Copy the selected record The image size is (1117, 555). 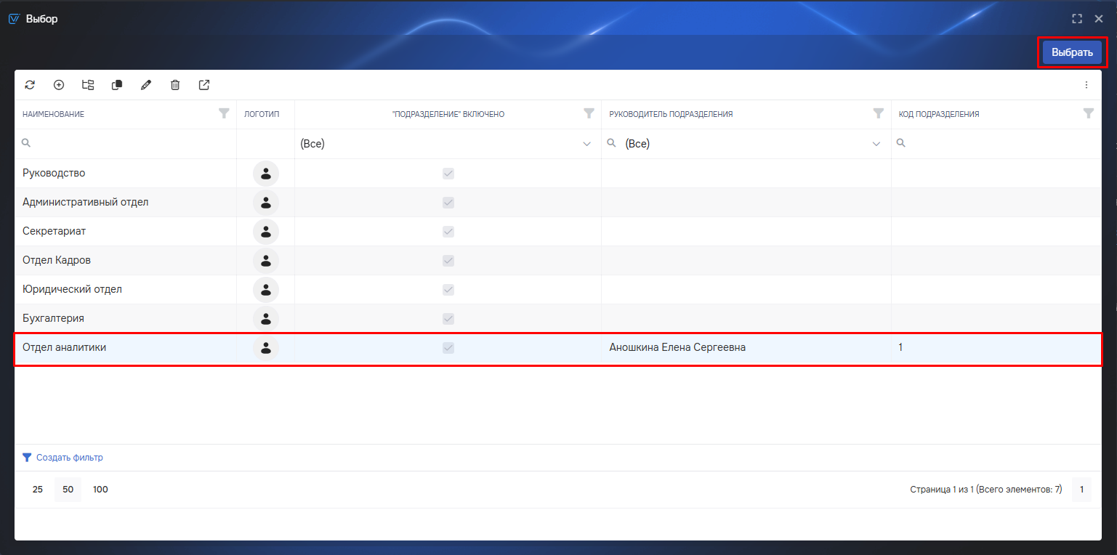(x=117, y=85)
